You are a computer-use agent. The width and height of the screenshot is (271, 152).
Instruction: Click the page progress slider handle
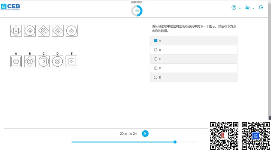[x=175, y=142]
